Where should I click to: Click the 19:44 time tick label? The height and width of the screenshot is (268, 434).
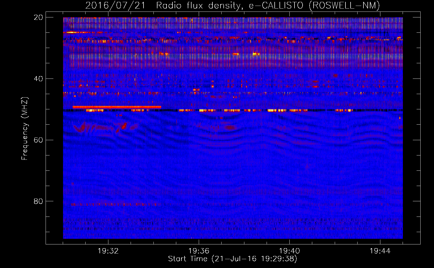(x=380, y=251)
